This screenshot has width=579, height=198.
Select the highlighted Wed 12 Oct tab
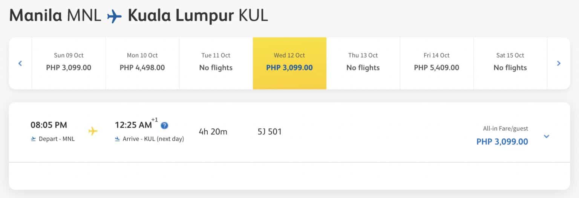coord(289,63)
